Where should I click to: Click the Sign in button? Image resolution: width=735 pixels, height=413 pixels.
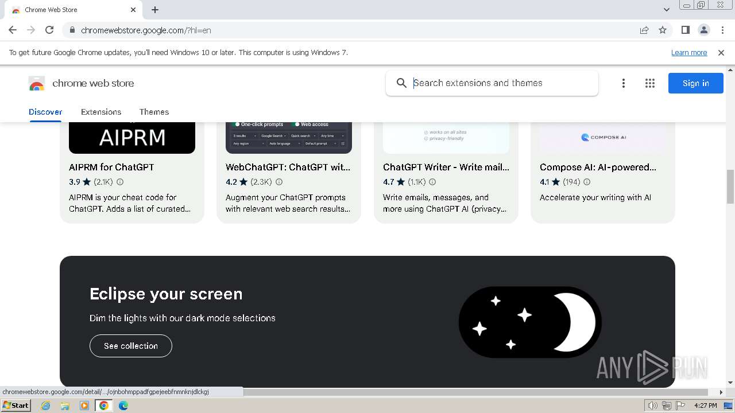[696, 83]
